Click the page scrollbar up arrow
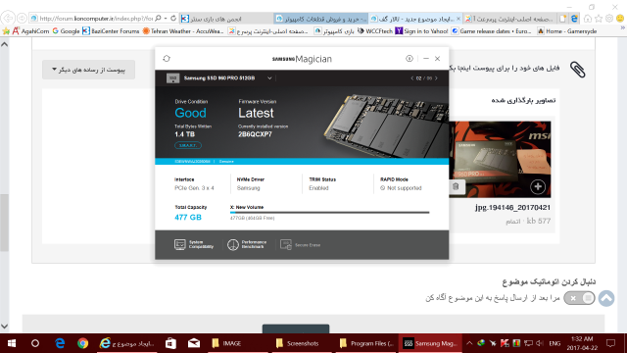Viewport: 627px width, 353px height. coord(4,44)
